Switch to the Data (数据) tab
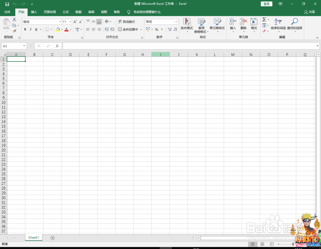This screenshot has width=321, height=249. pyautogui.click(x=78, y=12)
